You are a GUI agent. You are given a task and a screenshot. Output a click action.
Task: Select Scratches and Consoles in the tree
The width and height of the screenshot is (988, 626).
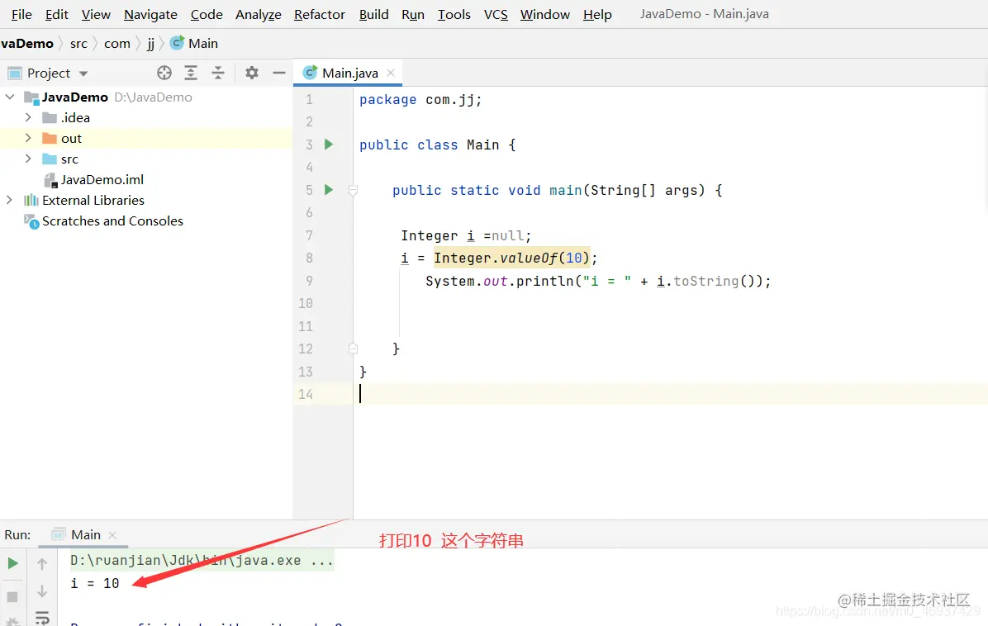[x=112, y=221]
